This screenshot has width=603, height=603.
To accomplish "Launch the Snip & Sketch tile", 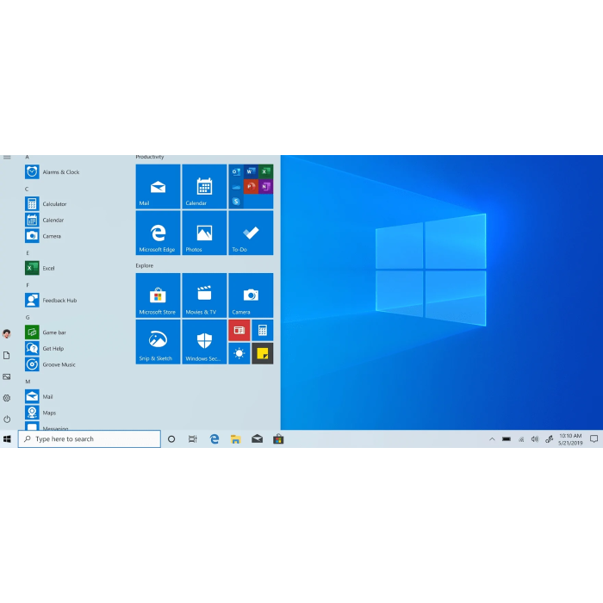I will [x=158, y=342].
